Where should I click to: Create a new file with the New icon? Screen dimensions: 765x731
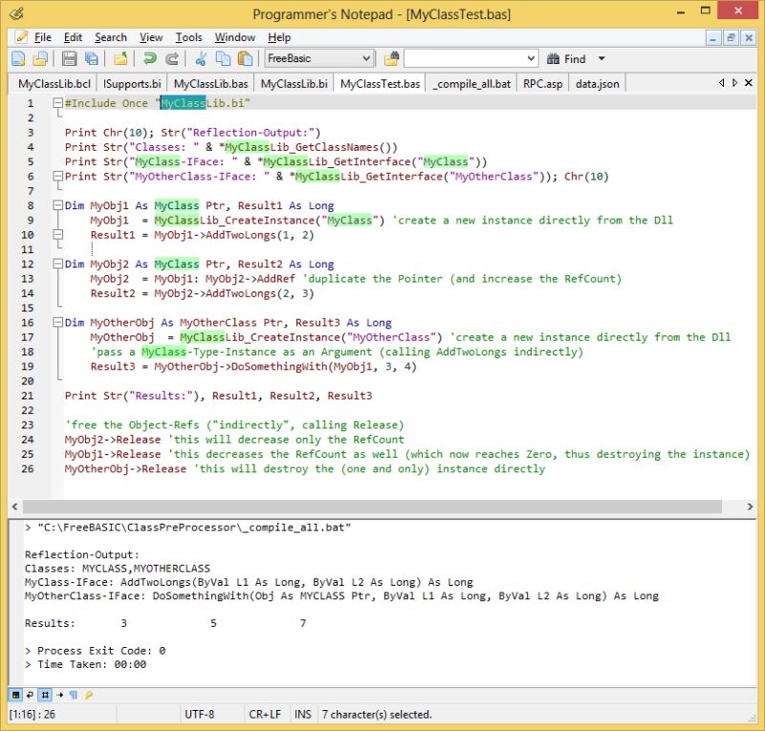(x=18, y=58)
